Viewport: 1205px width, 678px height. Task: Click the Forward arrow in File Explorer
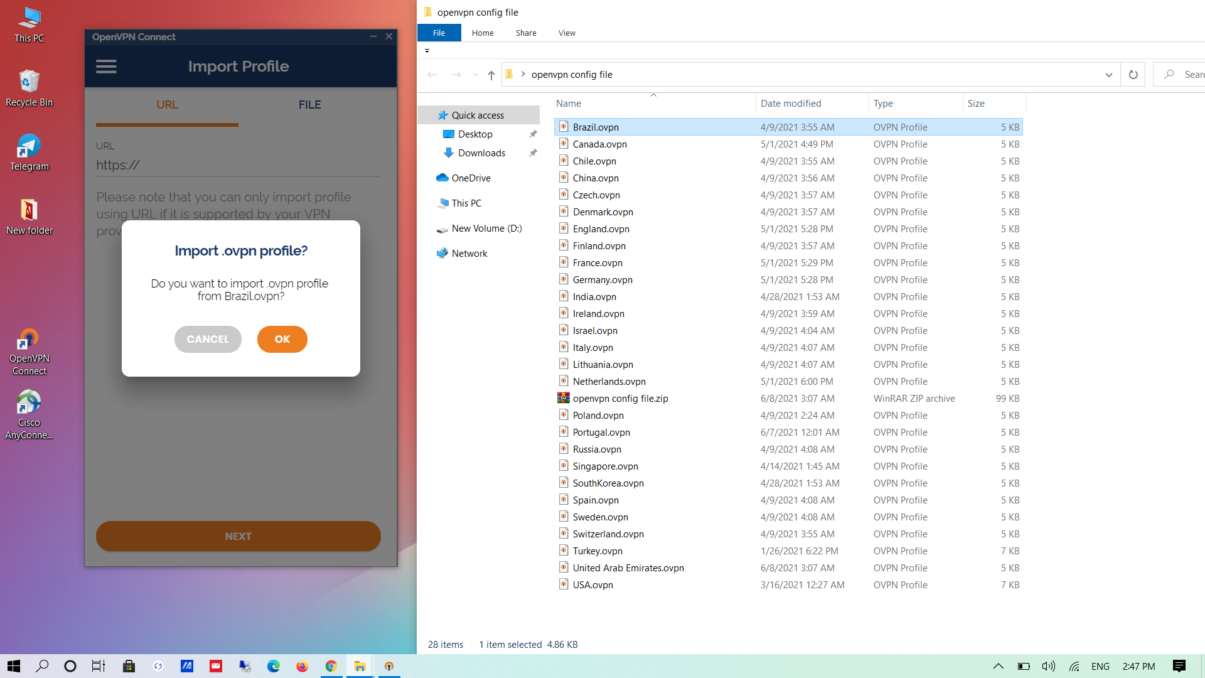[x=456, y=75]
